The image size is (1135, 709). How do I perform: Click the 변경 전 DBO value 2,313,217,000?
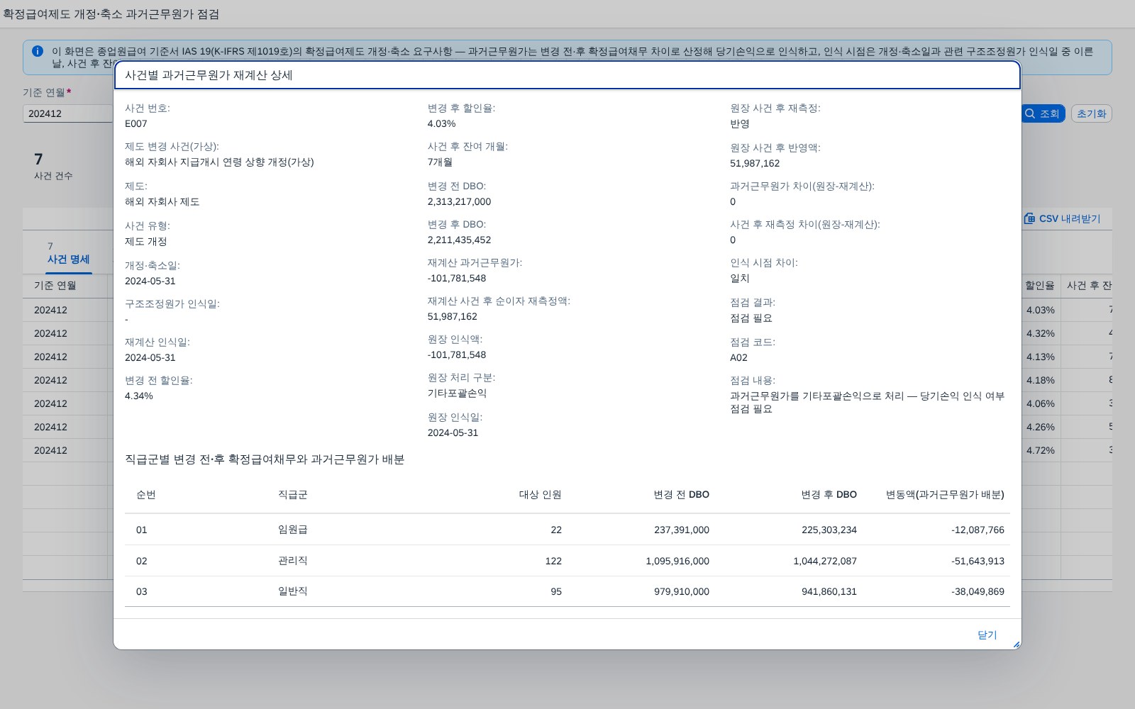[x=459, y=201]
